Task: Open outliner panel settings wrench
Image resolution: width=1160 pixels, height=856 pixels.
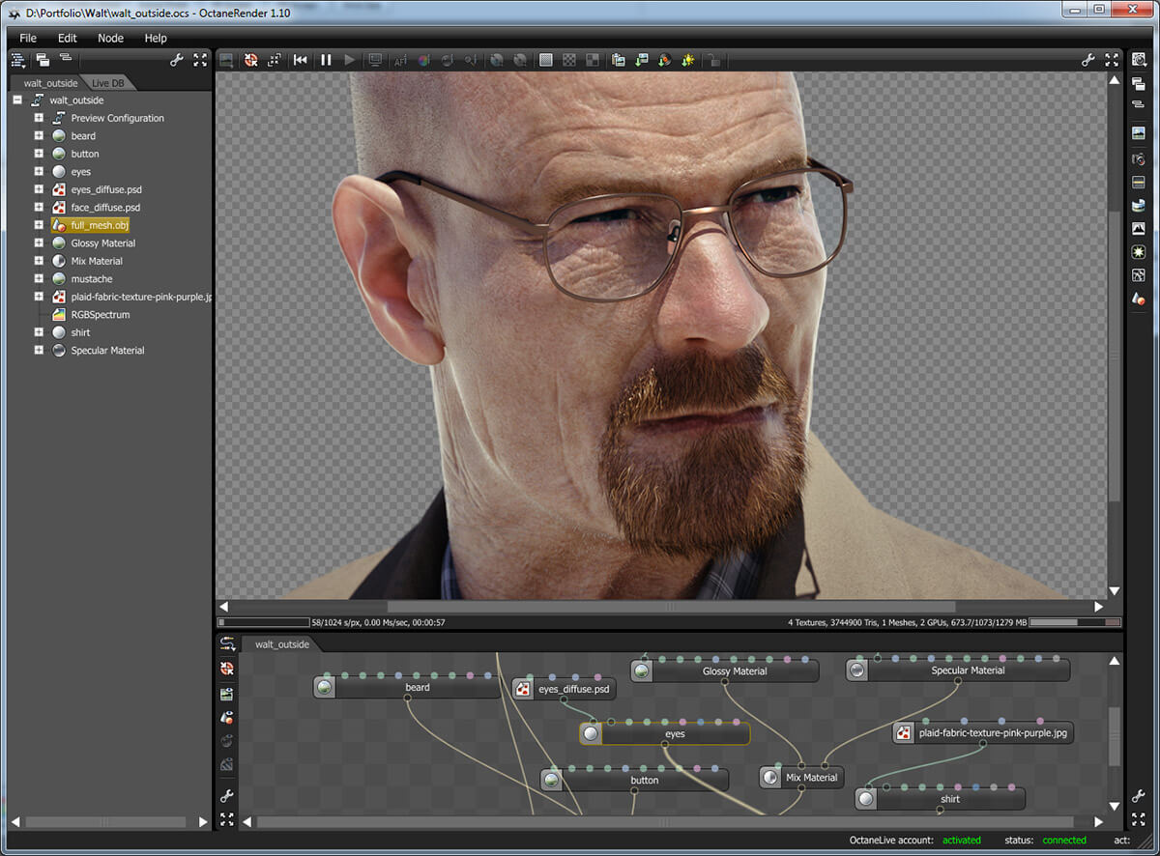Action: (177, 60)
